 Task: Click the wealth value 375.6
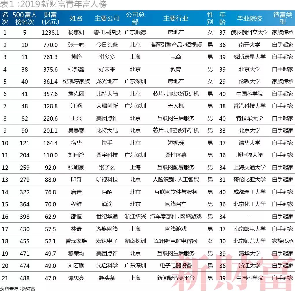51,69
